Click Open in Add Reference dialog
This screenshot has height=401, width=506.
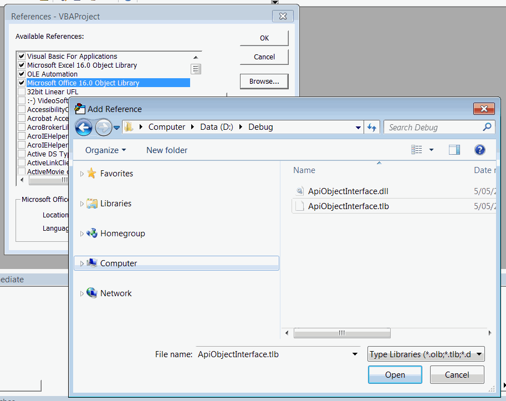395,374
